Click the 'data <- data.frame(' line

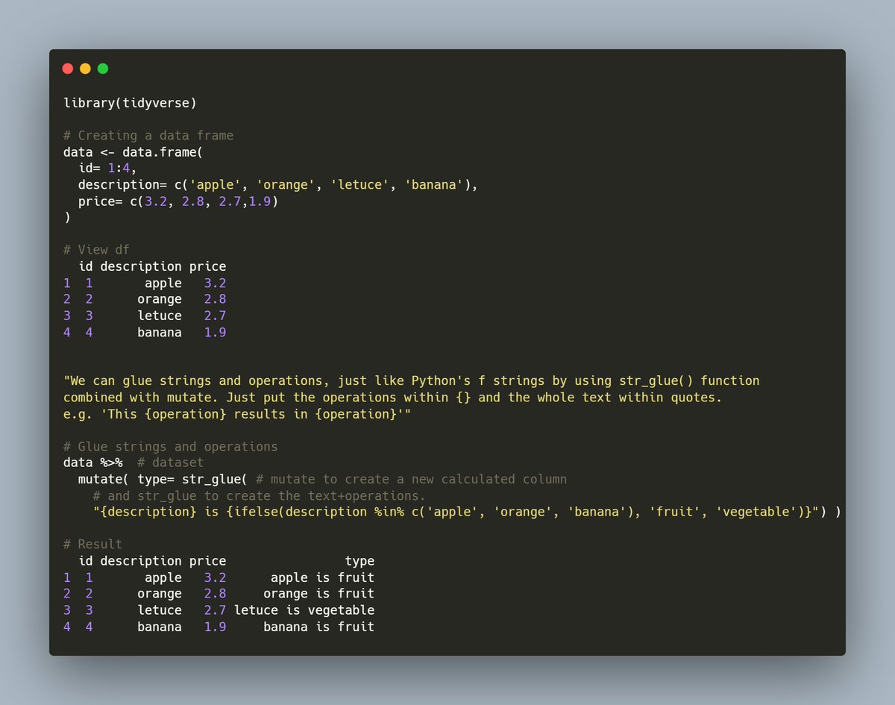click(x=134, y=151)
